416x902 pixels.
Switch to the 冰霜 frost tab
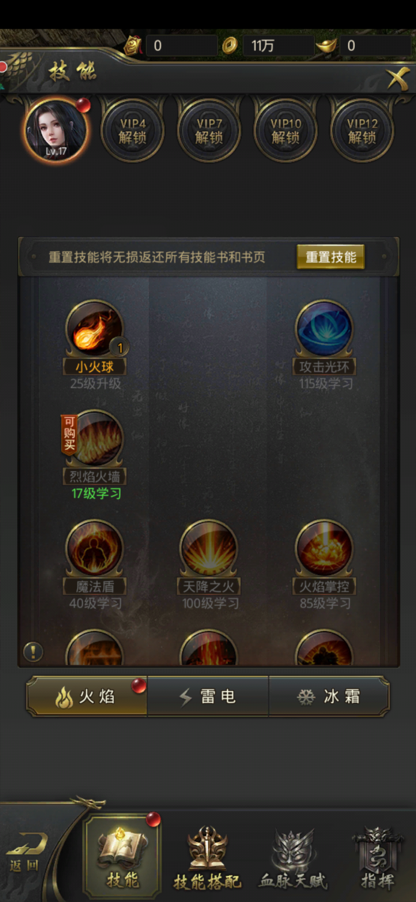(329, 696)
